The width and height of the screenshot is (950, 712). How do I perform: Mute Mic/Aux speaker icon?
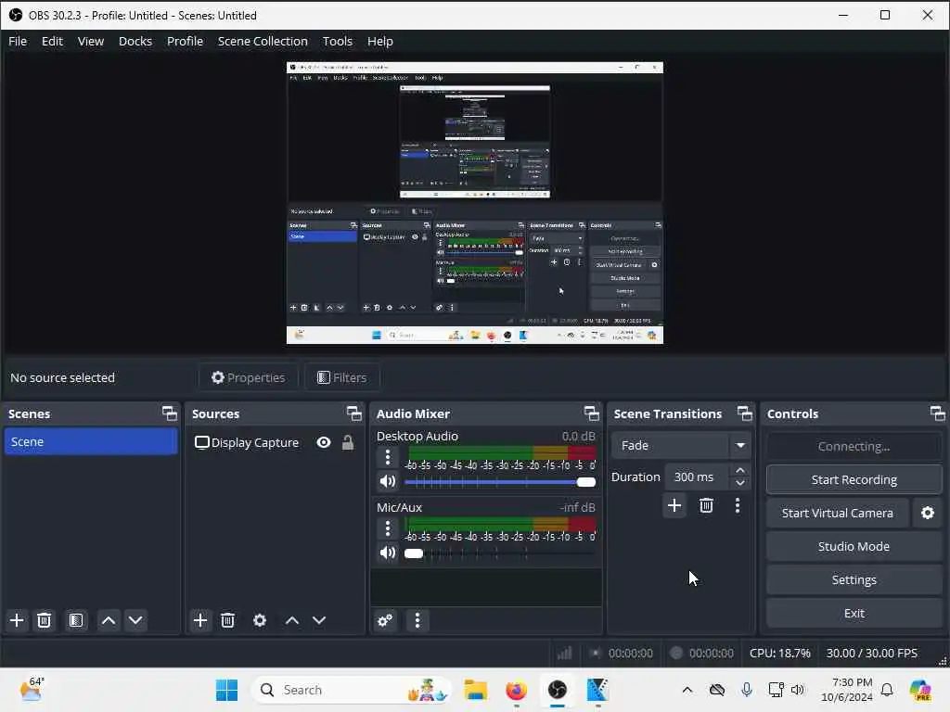click(x=388, y=553)
